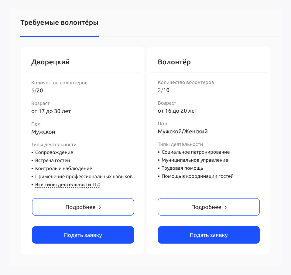291x275 pixels.
Task: Click the chevron arrow in Волонтёр's Подробнее button
Action: point(226,207)
